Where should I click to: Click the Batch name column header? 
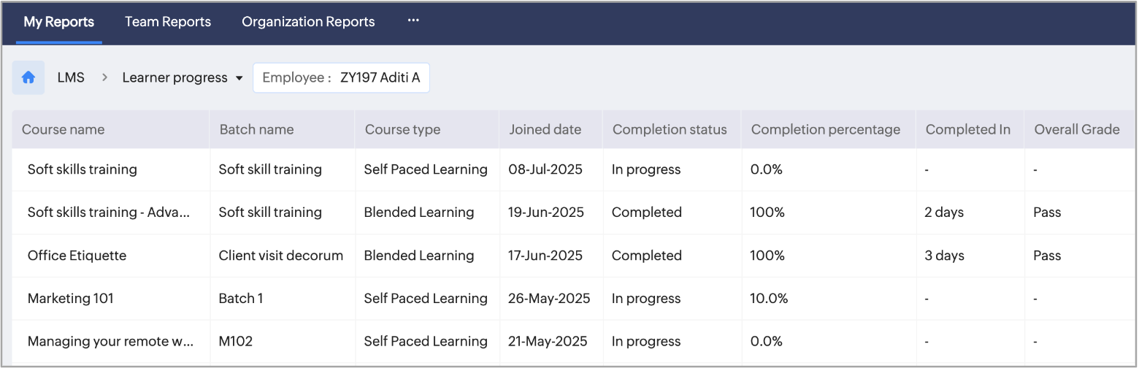click(x=256, y=129)
